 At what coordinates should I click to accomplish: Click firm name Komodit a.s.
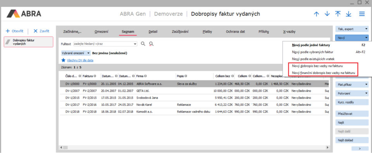pos(145,112)
